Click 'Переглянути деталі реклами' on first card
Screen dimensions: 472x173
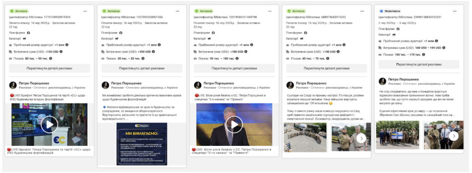coord(49,68)
